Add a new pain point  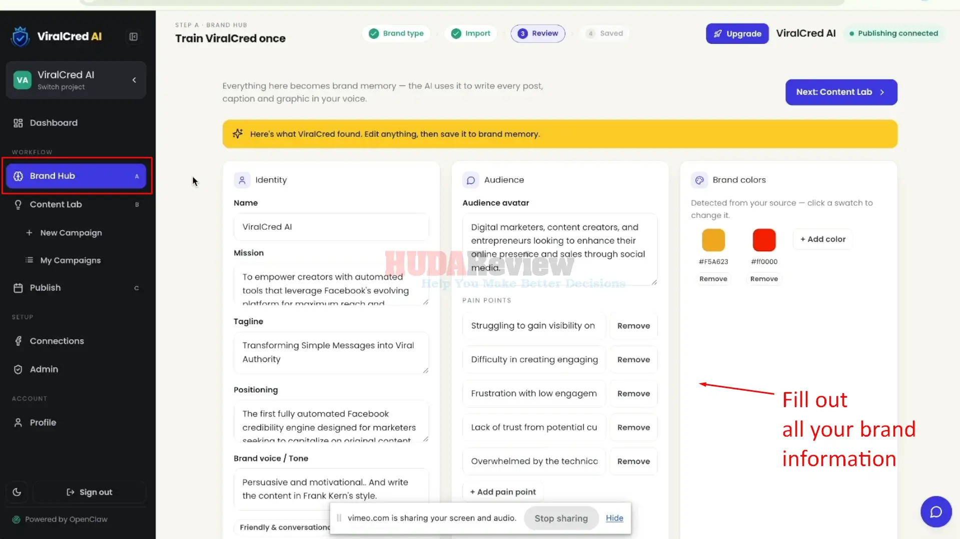(503, 492)
